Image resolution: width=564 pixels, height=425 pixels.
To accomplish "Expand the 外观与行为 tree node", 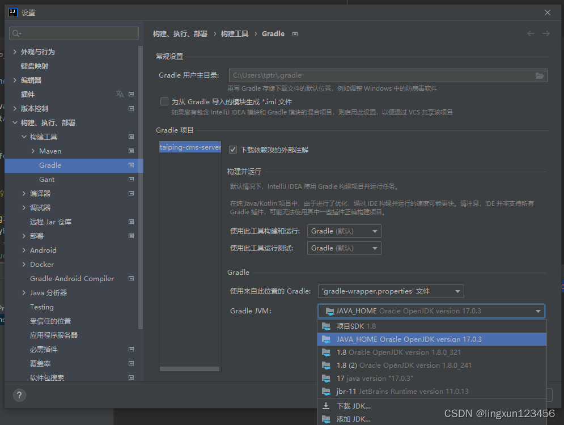I will click(15, 52).
